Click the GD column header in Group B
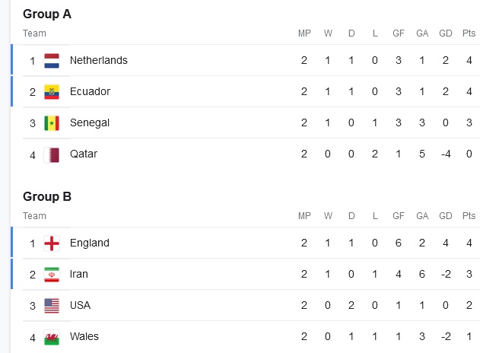The width and height of the screenshot is (480, 353). (x=446, y=216)
